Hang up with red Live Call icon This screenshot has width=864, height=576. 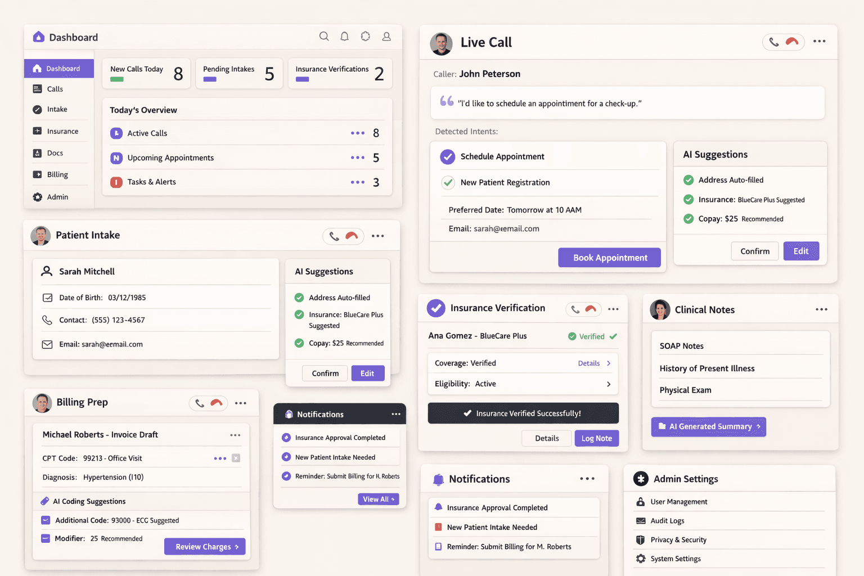click(792, 42)
